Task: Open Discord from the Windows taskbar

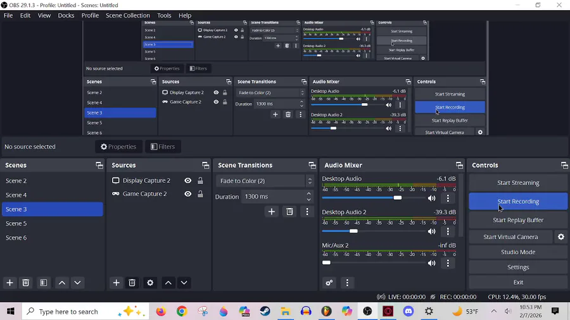Action: point(408,311)
